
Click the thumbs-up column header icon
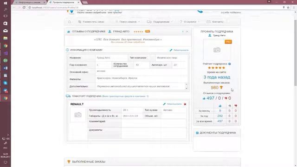point(220,106)
